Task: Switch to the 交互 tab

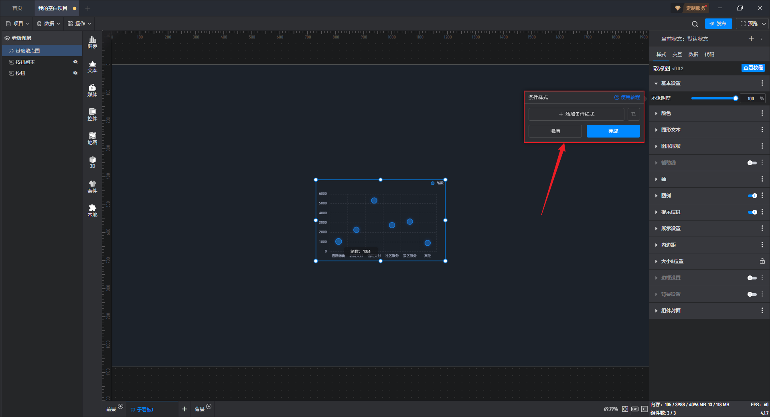Action: point(677,55)
